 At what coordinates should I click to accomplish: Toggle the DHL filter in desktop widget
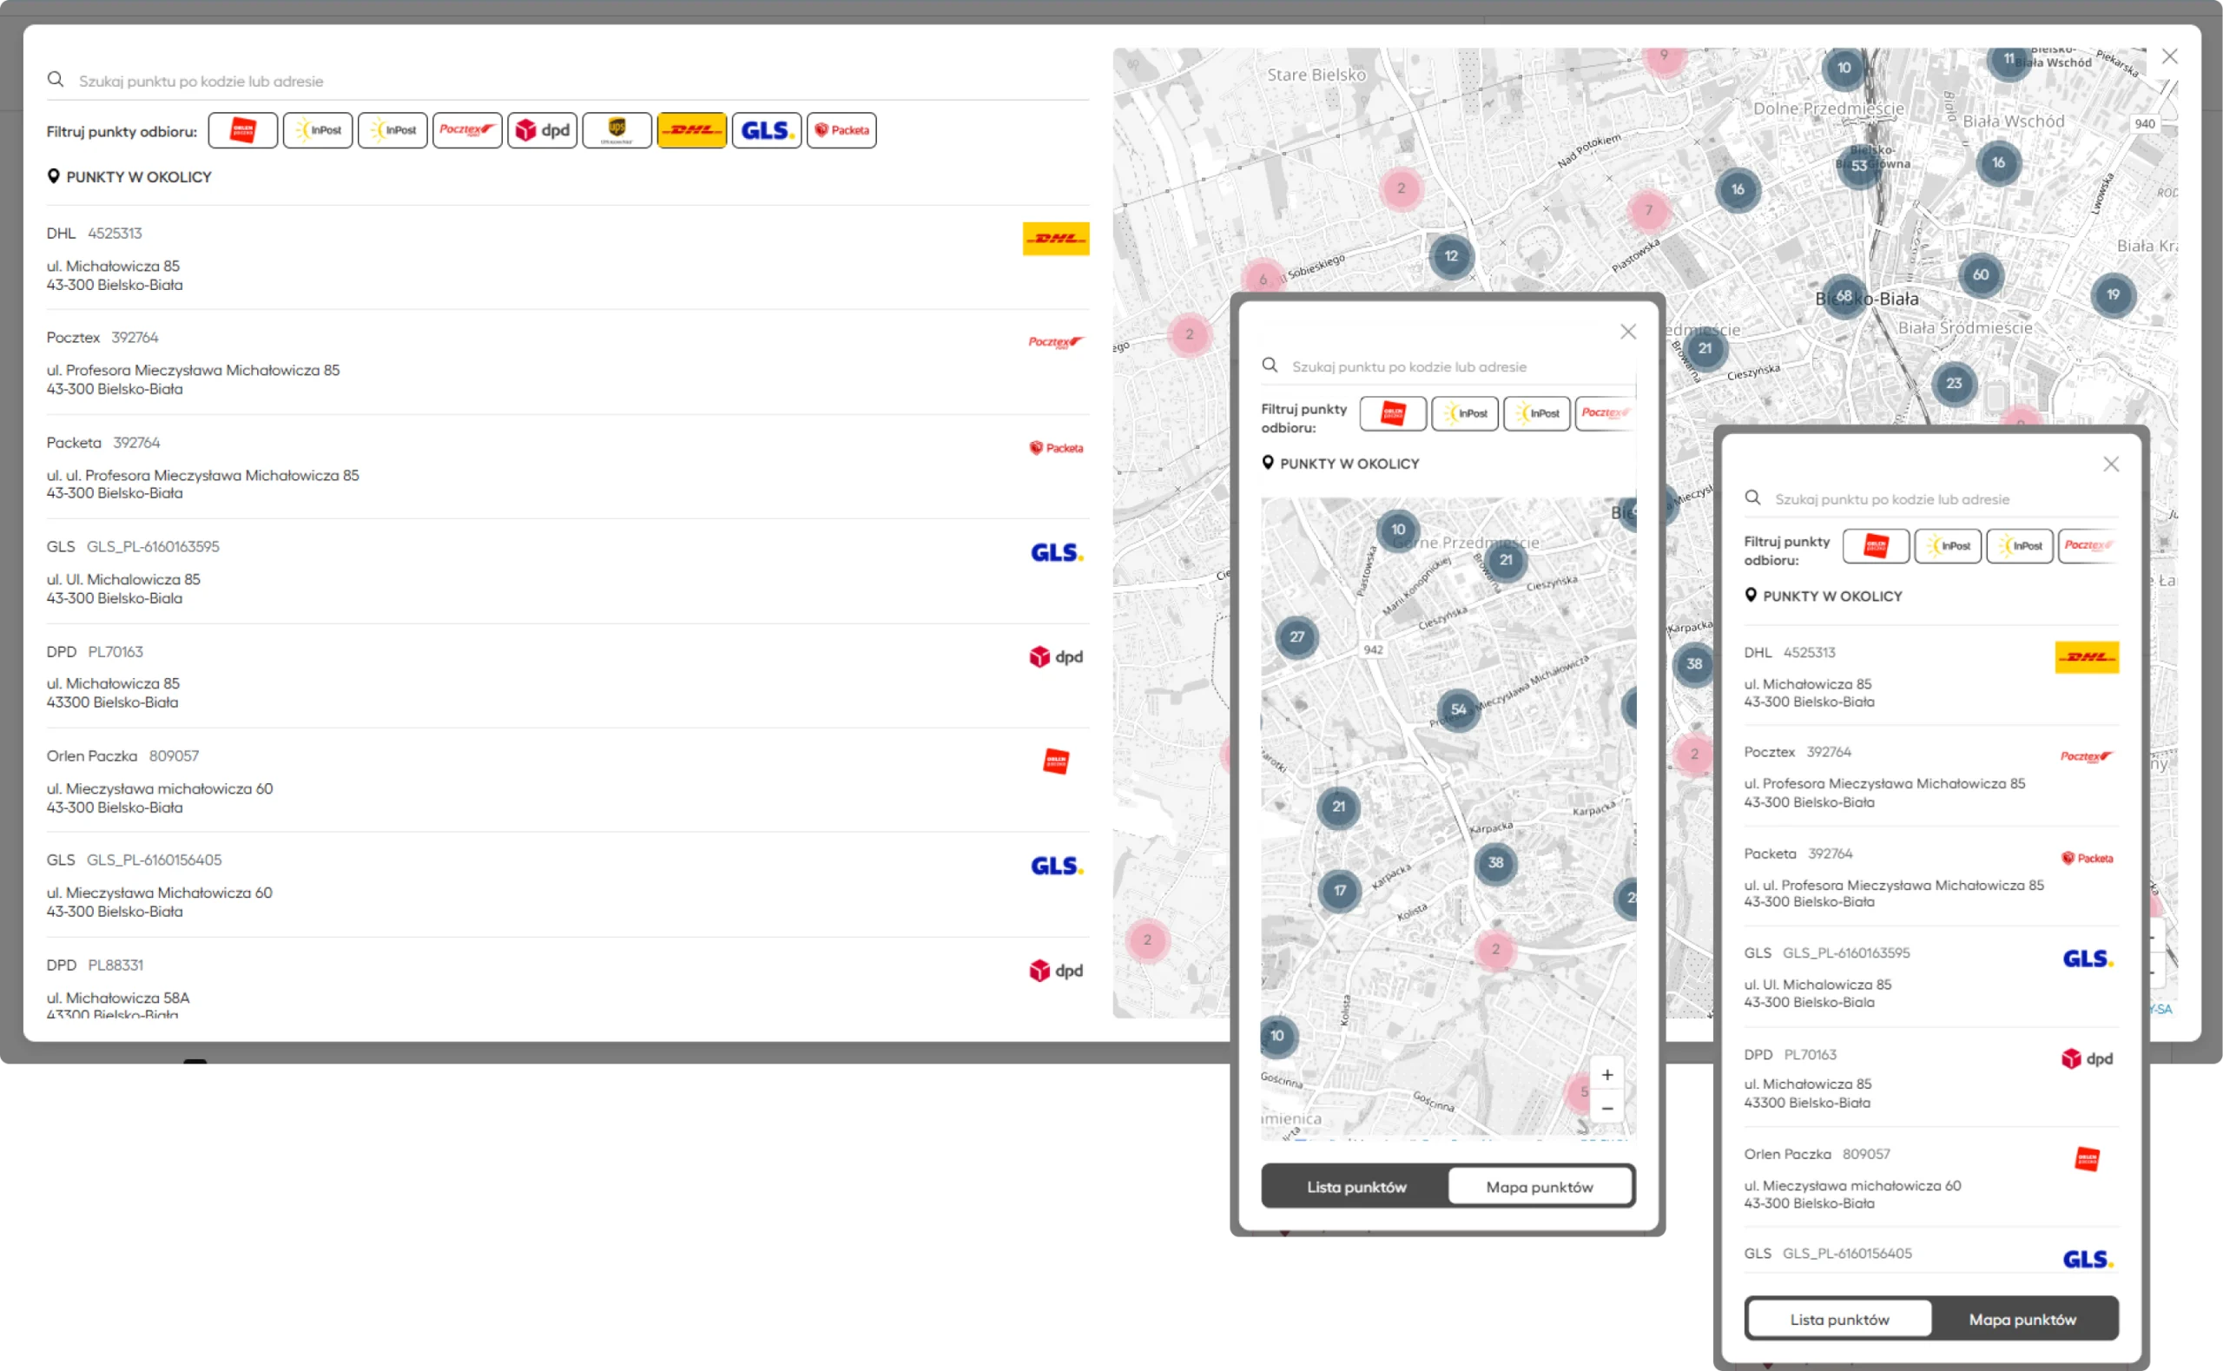pos(692,130)
